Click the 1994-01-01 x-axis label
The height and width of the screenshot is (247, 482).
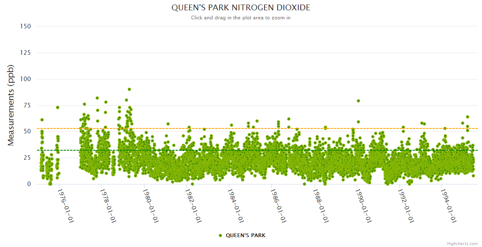tap(449, 206)
